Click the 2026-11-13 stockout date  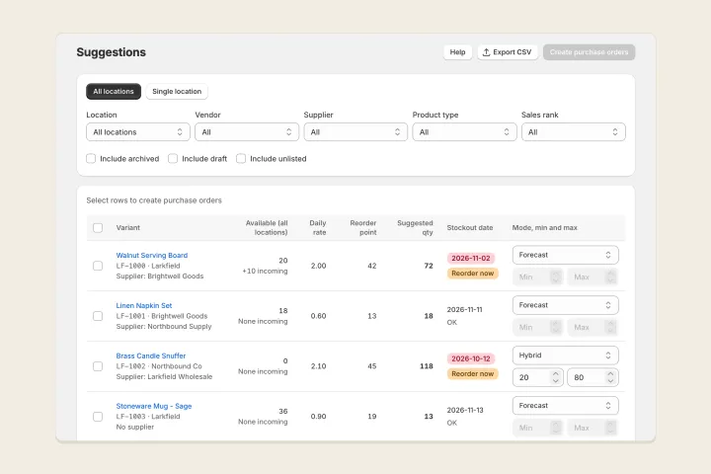click(465, 410)
